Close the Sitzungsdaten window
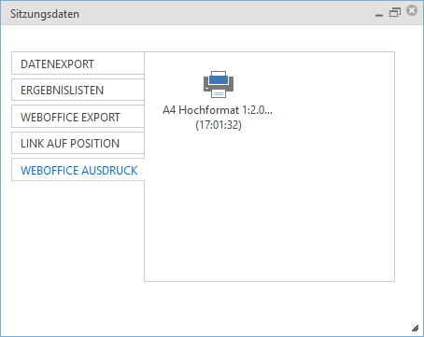 (412, 10)
